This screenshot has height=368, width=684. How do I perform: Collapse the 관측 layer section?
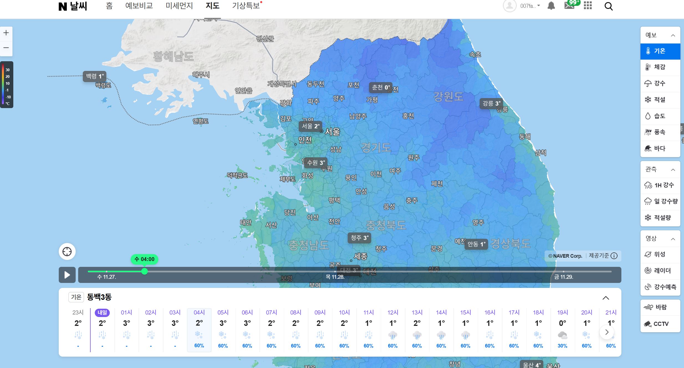point(673,170)
